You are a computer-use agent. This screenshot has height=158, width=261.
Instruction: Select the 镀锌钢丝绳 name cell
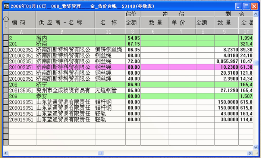pos(110,50)
